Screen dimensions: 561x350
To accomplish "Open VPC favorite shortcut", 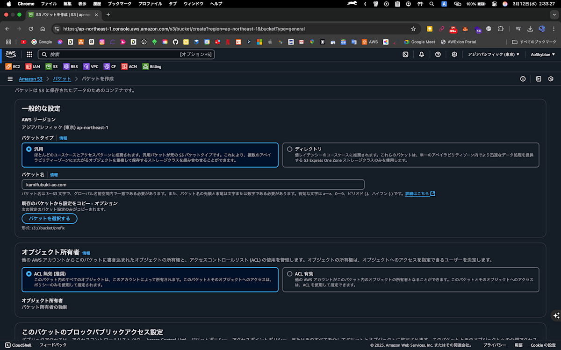I will 91,66.
